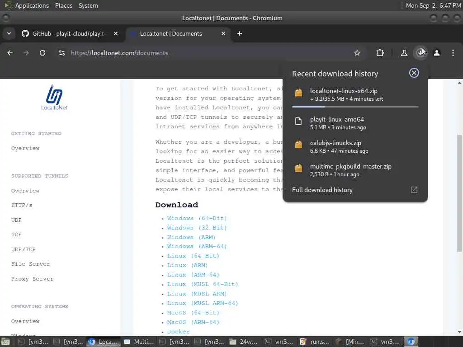Close the GitHub playit-cloud tab
Screen dimensions: 463x347
click(x=116, y=33)
